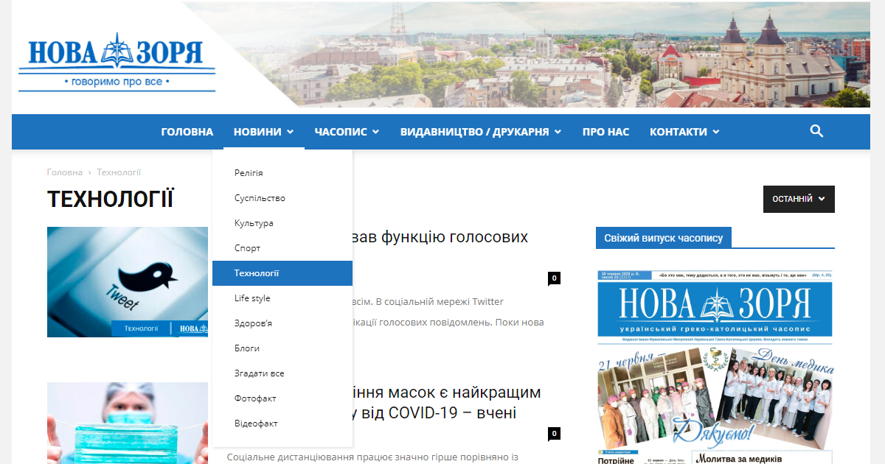Open Спорт from the news submenu

(247, 248)
